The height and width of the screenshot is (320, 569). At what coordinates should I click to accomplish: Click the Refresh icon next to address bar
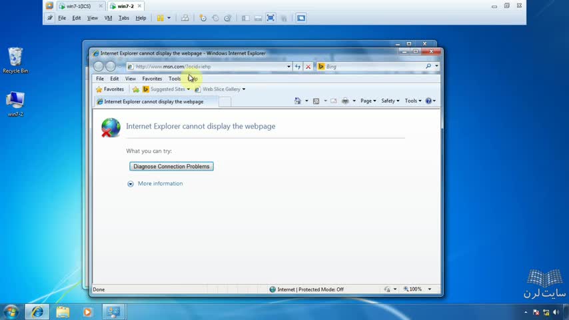pos(298,67)
